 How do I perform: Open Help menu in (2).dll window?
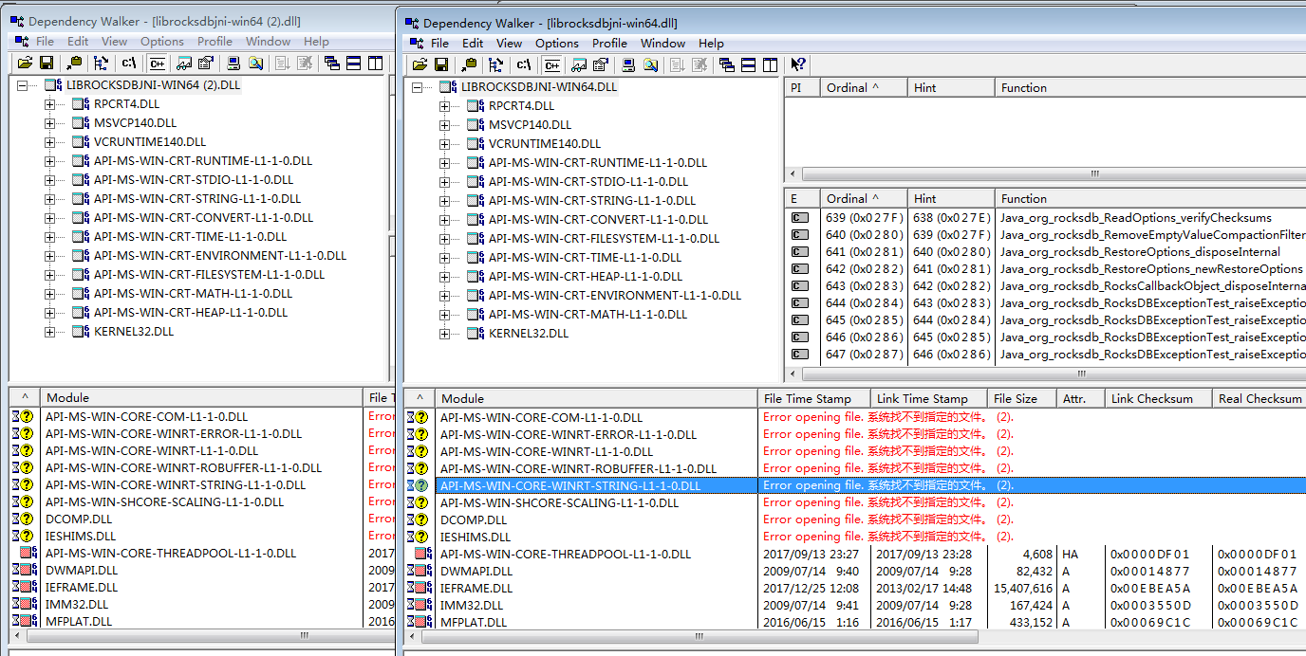[316, 41]
